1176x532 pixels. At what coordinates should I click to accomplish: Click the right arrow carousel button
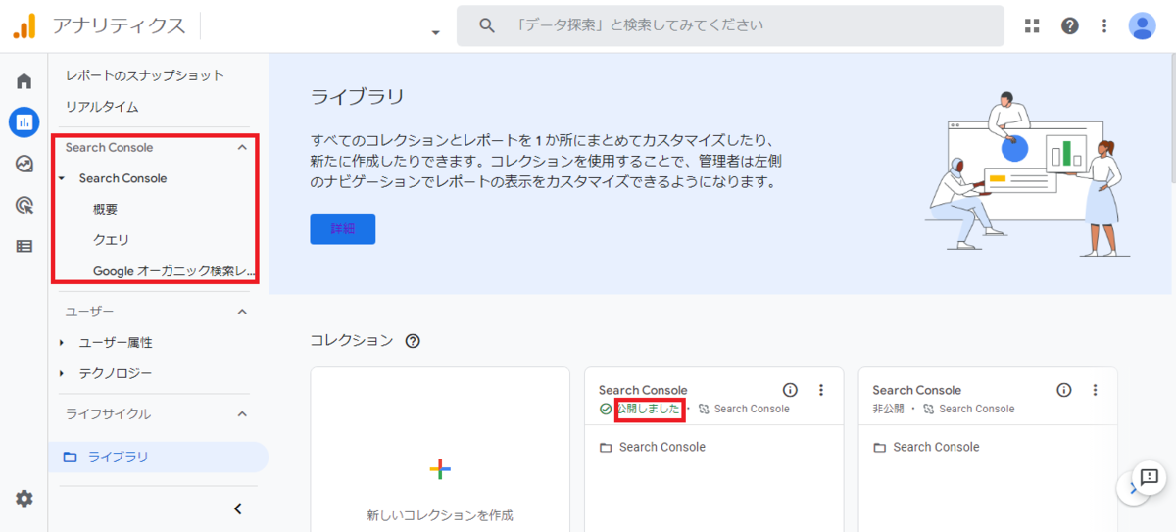coord(1133,487)
